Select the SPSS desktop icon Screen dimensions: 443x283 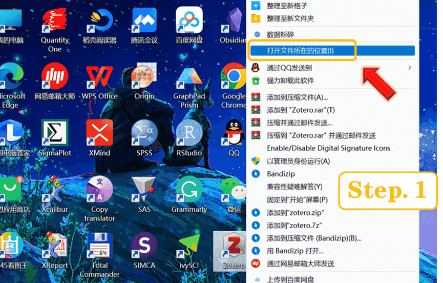(144, 134)
